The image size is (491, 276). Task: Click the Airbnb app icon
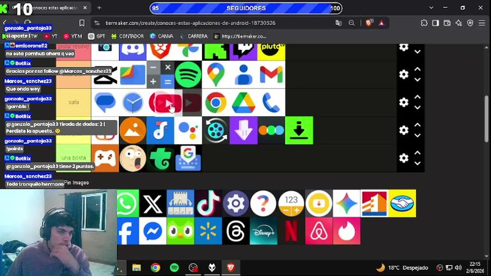(319, 231)
